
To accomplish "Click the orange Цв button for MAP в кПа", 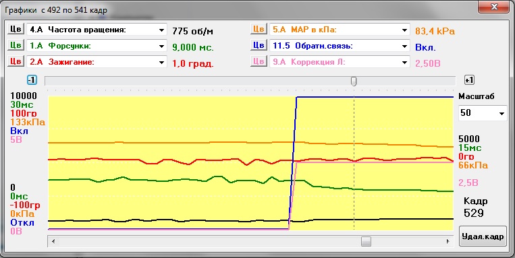I will click(x=259, y=29).
